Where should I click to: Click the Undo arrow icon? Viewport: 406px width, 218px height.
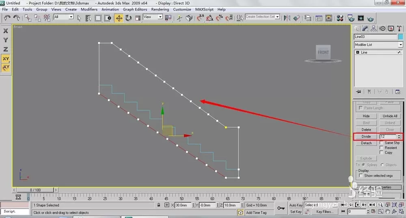7,18
